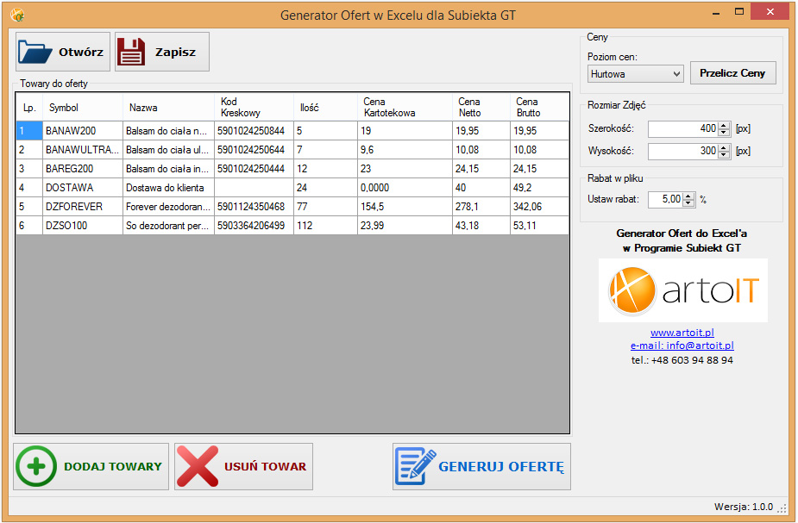This screenshot has width=798, height=523.
Task: Click the open folder icon
Action: click(35, 52)
